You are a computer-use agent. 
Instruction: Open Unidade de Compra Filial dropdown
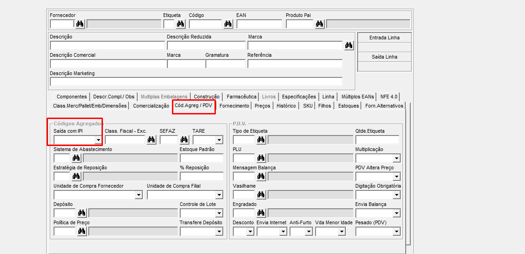220,195
